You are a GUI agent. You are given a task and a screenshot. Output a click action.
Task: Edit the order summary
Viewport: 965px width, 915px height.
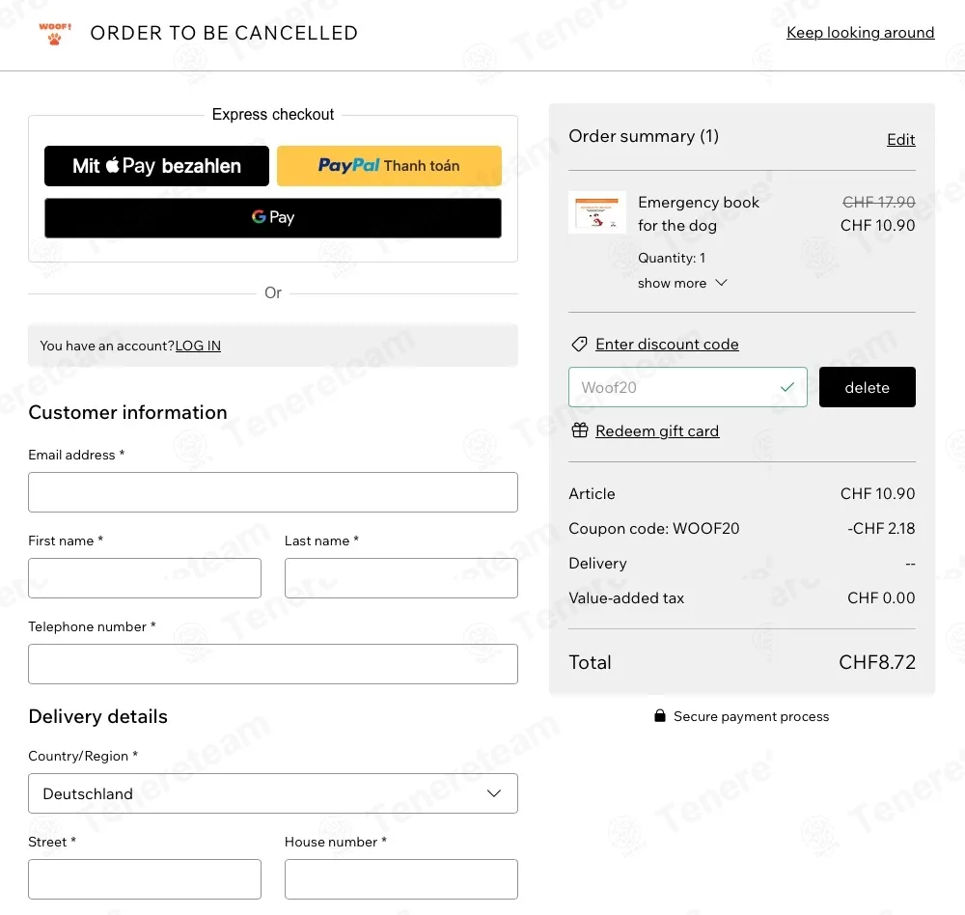tap(900, 140)
